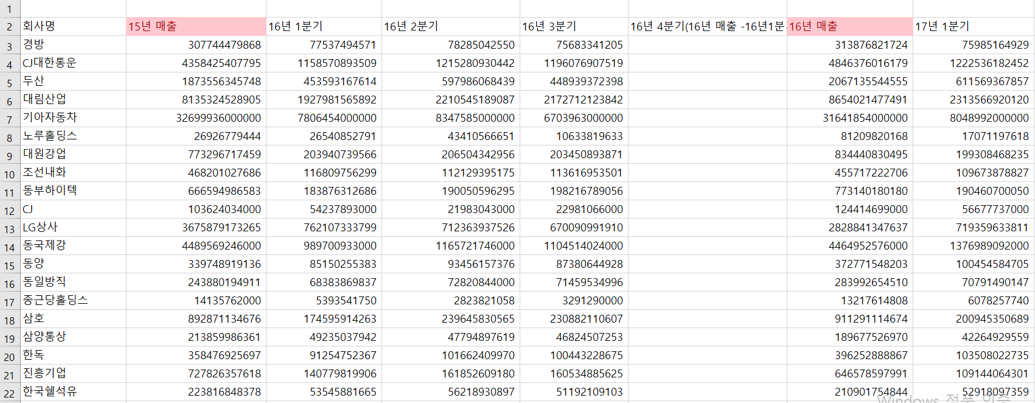Select the company cell CJ대한통운
The image size is (1035, 403).
(x=73, y=63)
